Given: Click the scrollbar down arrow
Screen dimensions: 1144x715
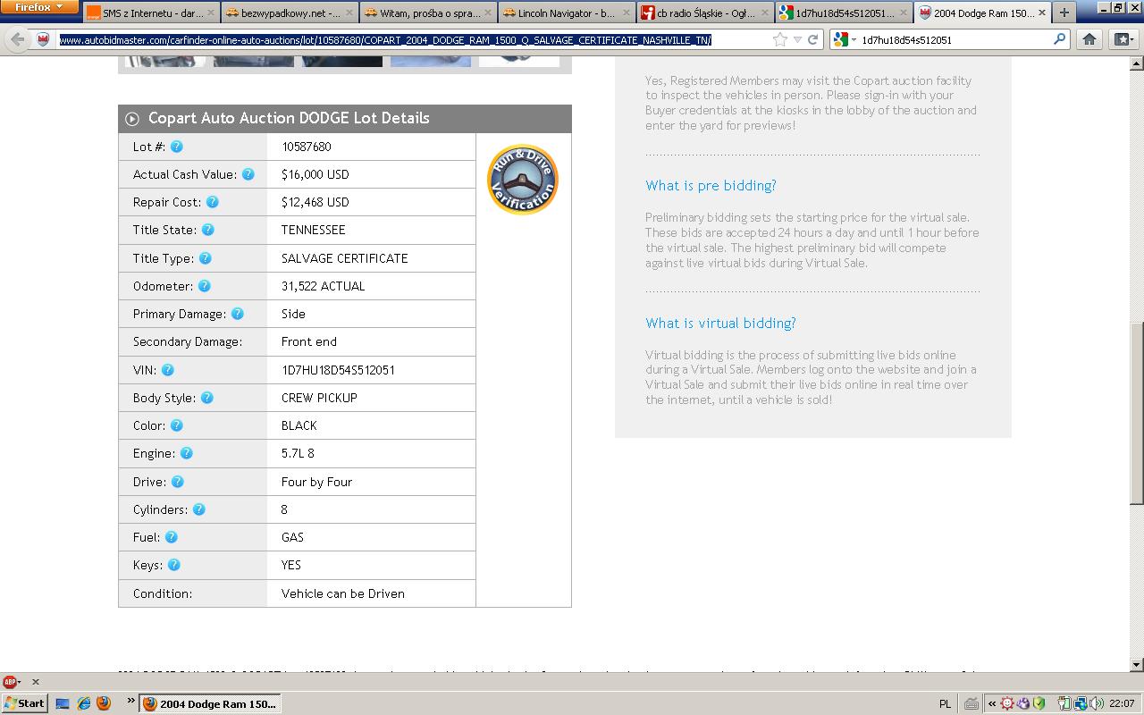Looking at the screenshot, I should (x=1137, y=664).
